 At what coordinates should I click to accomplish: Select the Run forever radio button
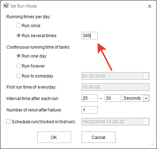[19, 66]
